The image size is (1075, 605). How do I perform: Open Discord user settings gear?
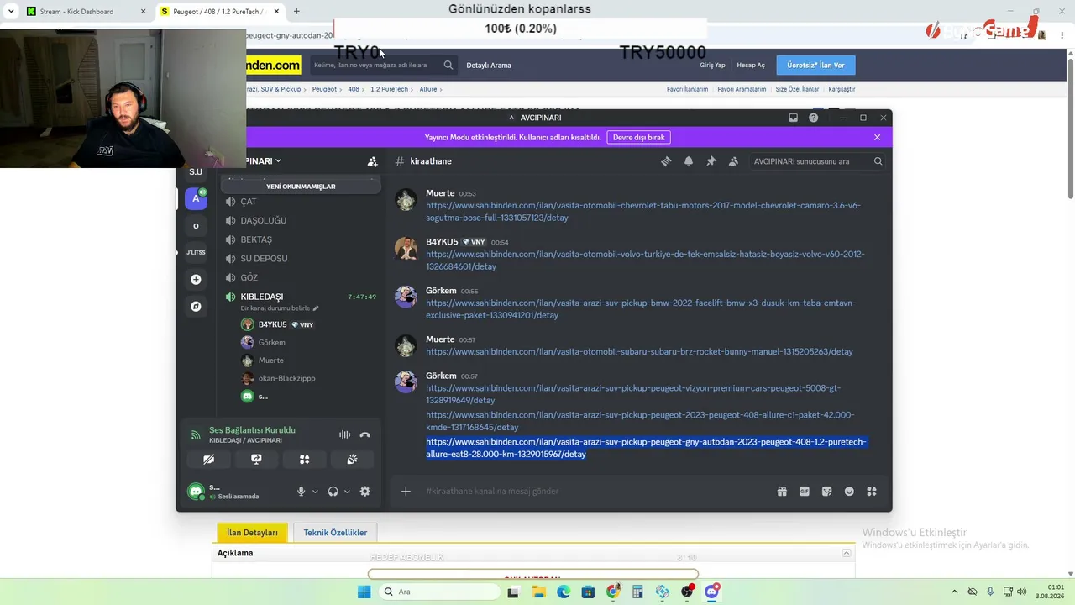pyautogui.click(x=364, y=492)
